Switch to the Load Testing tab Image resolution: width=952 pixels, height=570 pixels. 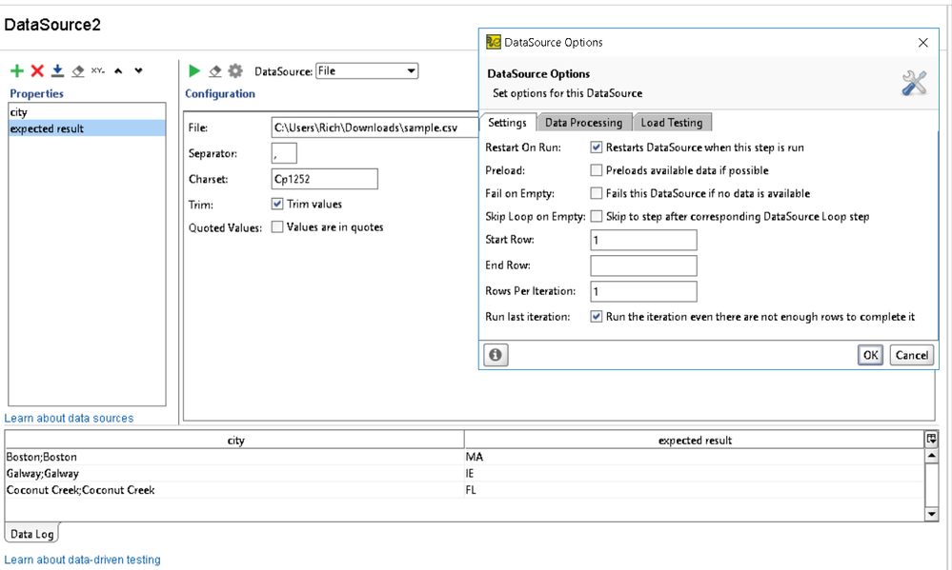pyautogui.click(x=672, y=123)
